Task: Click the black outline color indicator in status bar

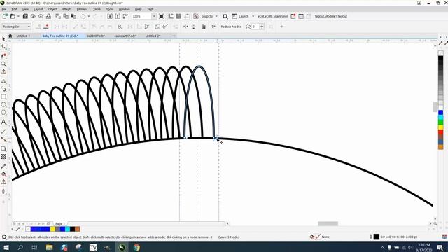Action: tap(377, 237)
